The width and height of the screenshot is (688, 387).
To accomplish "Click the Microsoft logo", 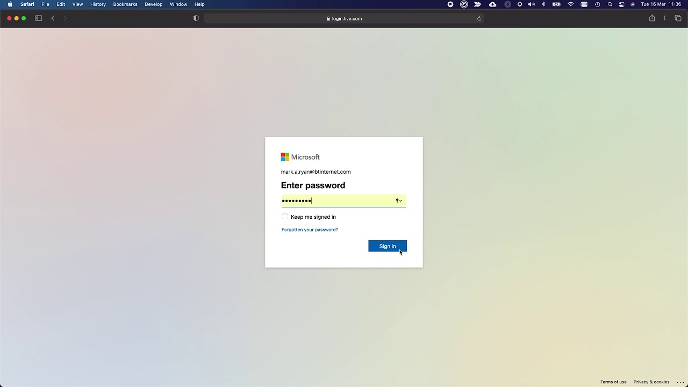I will tap(300, 157).
